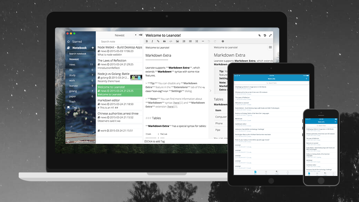The width and height of the screenshot is (359, 202).
Task: Insert an image from the editor toolbar
Action: [177, 42]
